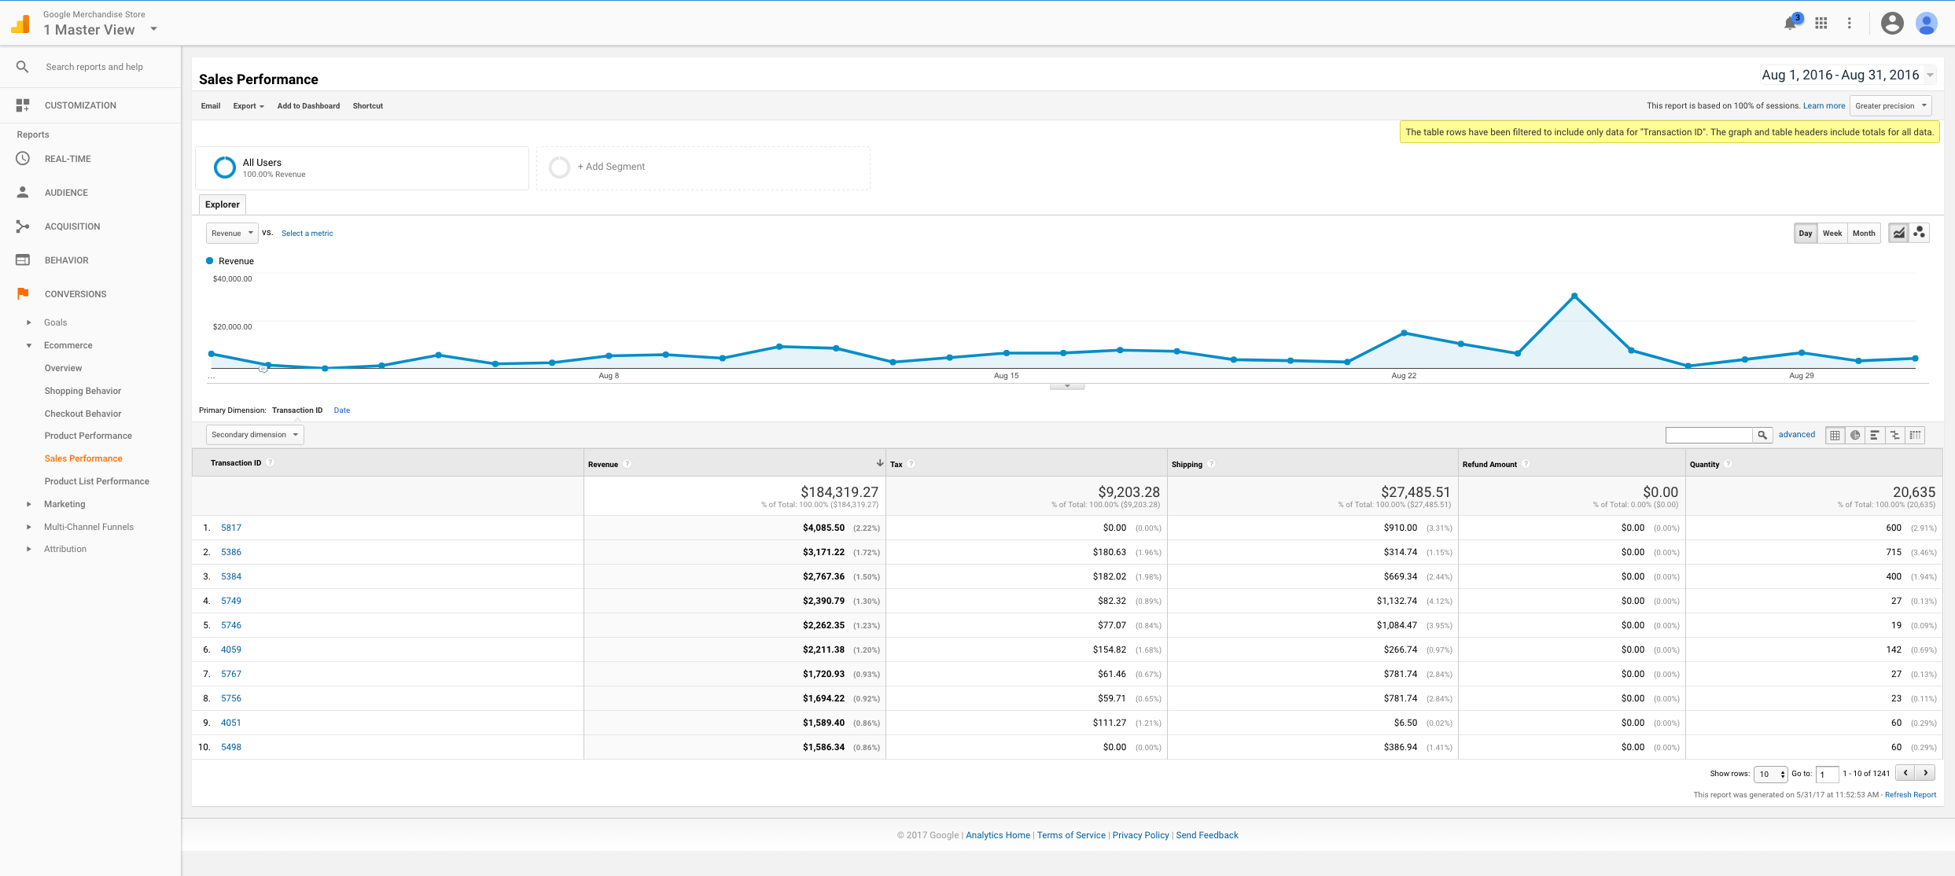Click the Add Segment button
This screenshot has height=876, width=1955.
[x=611, y=167]
